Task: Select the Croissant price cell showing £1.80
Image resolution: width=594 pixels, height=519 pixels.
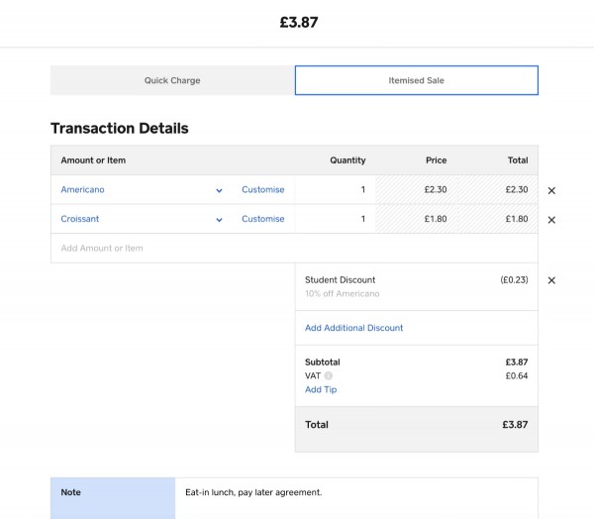Action: (416, 220)
